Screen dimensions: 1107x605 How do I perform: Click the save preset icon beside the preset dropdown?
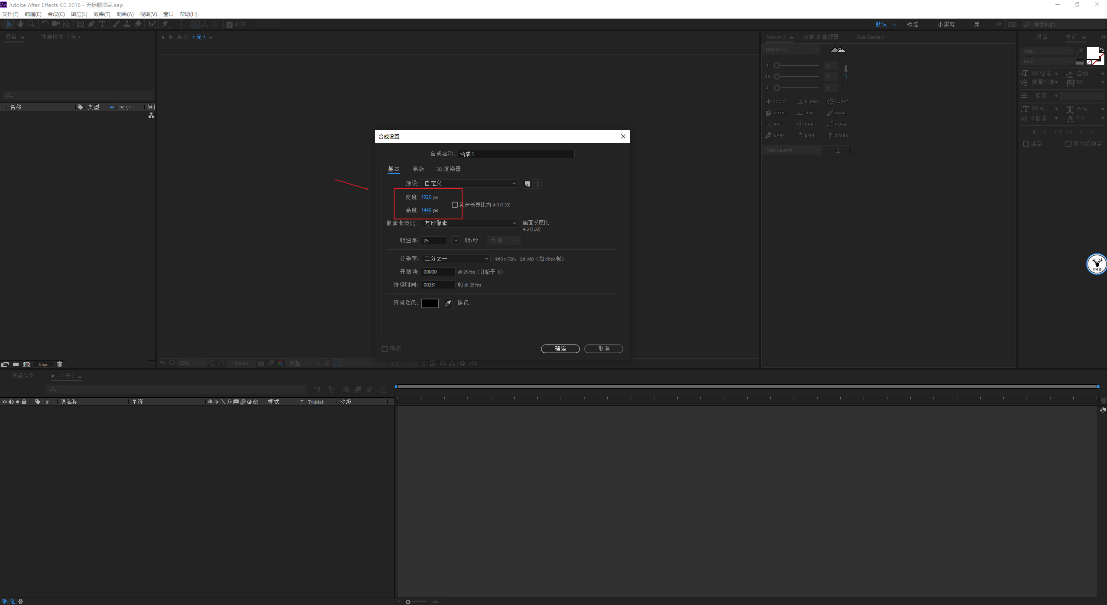[527, 184]
